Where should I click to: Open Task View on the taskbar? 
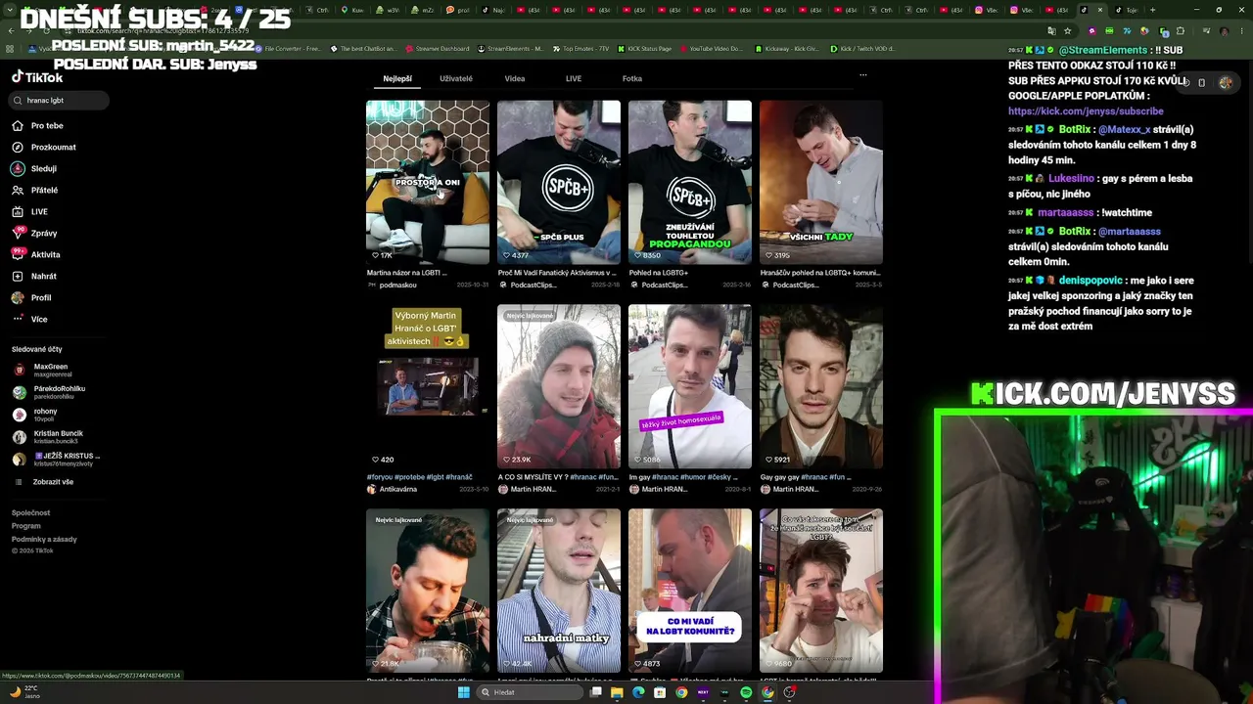pyautogui.click(x=595, y=692)
